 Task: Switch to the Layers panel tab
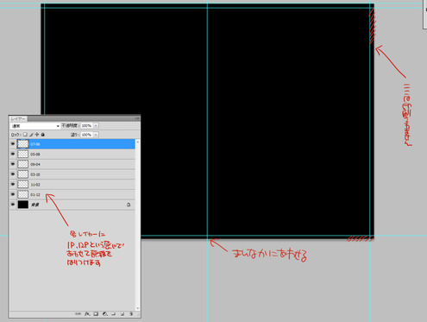pyautogui.click(x=18, y=119)
